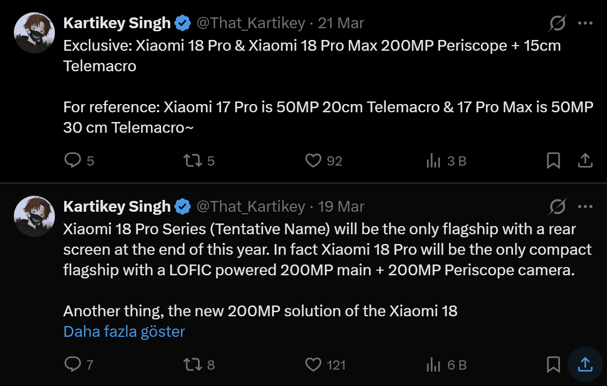This screenshot has width=607, height=386.
Task: Open the more options menu on top tweet
Action: [x=585, y=23]
